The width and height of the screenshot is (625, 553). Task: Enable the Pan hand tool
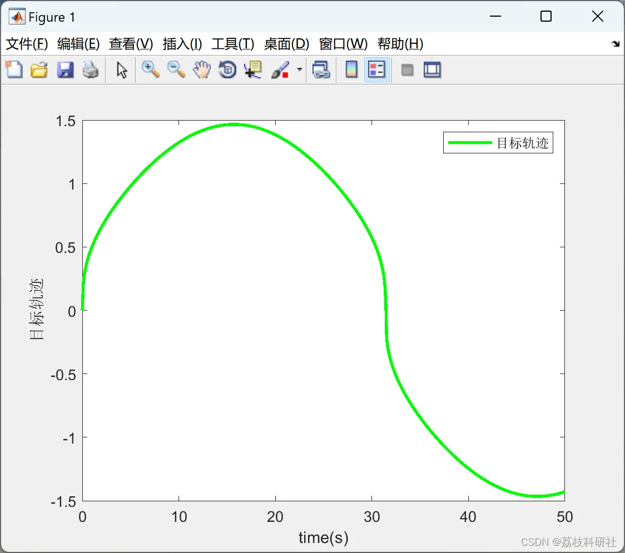coord(202,69)
